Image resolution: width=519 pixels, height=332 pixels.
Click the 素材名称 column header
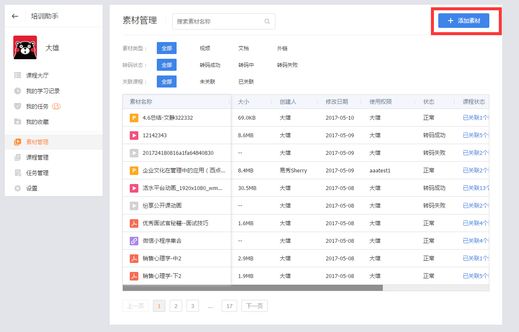pyautogui.click(x=141, y=102)
